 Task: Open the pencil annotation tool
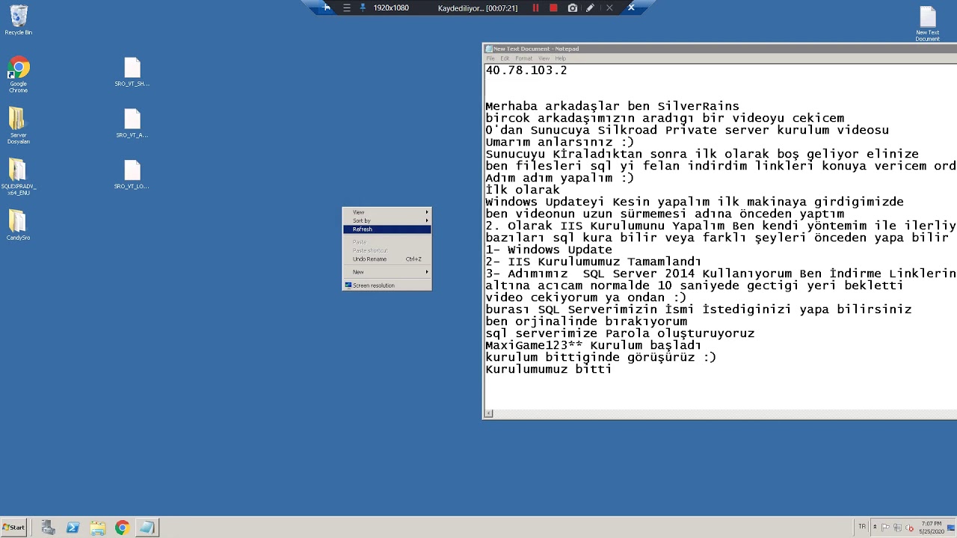coord(590,7)
